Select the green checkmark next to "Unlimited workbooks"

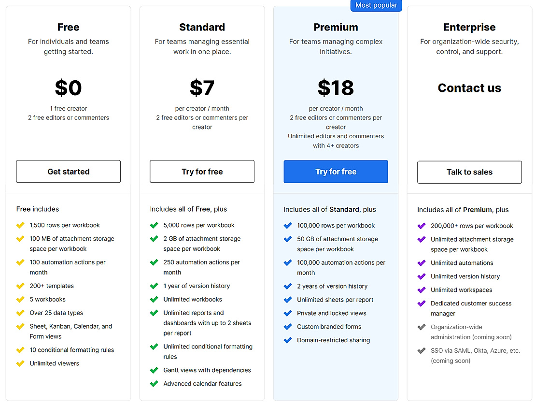coord(154,300)
